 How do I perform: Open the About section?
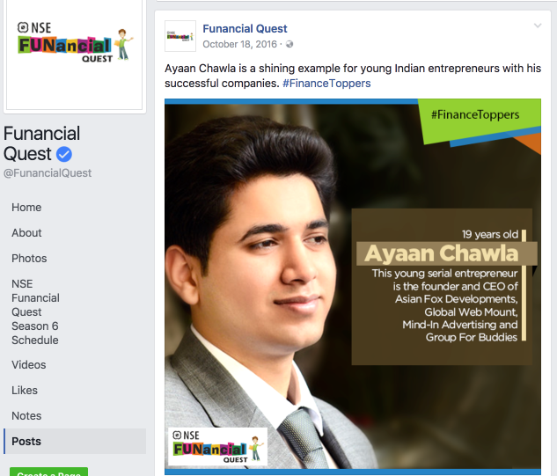[x=26, y=232]
